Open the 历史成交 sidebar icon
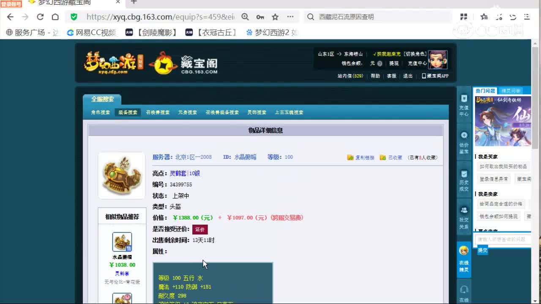The height and width of the screenshot is (304, 541). [x=464, y=181]
